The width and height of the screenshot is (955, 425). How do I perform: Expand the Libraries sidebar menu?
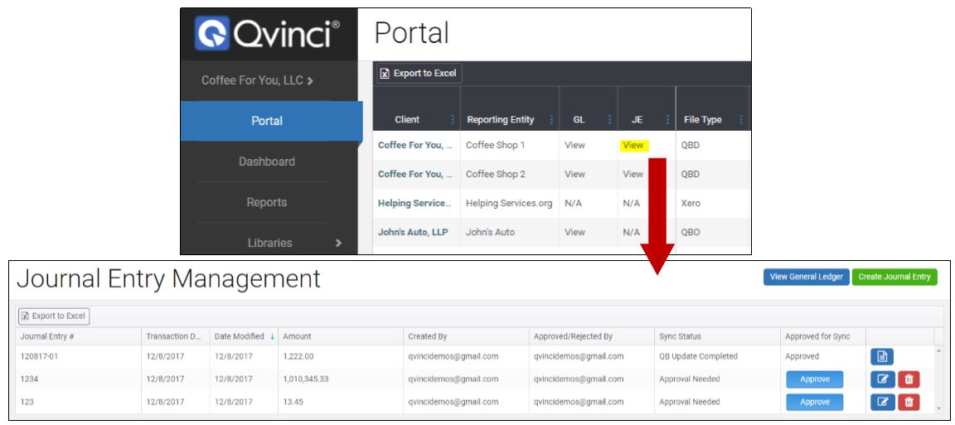pyautogui.click(x=337, y=243)
